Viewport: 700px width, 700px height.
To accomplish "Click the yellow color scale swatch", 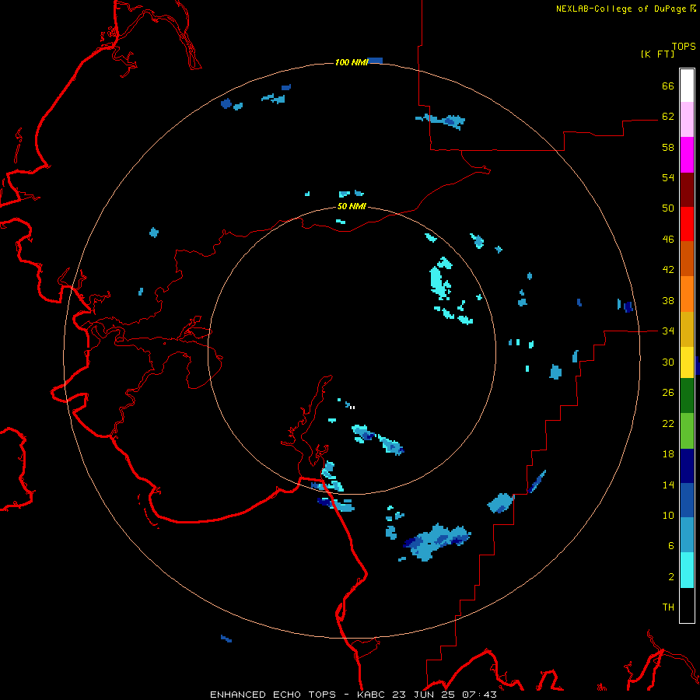I will [x=687, y=362].
